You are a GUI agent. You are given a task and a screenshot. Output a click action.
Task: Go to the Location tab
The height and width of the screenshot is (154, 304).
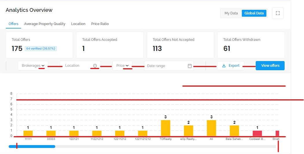(78, 24)
